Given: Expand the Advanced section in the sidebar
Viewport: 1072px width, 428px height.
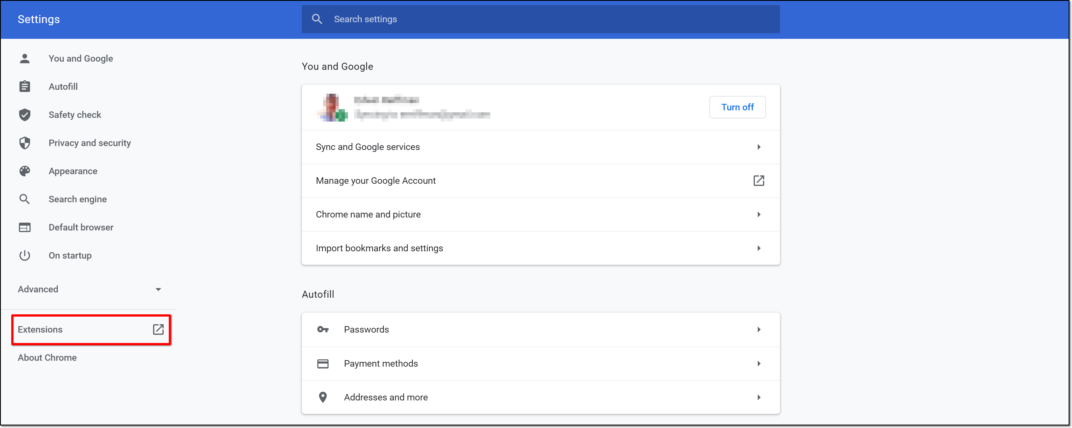Looking at the screenshot, I should click(158, 289).
